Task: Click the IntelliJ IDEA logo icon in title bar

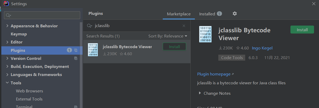Action: [x=6, y=4]
